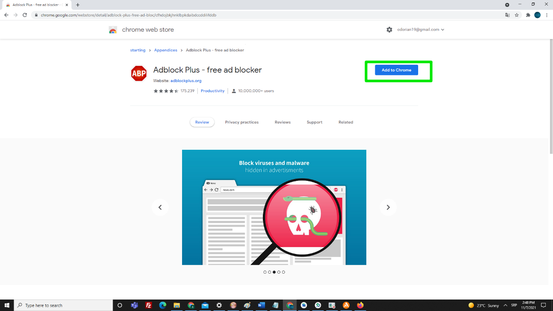The height and width of the screenshot is (311, 553).
Task: Open the tab search dropdown arrow
Action: coord(507,5)
